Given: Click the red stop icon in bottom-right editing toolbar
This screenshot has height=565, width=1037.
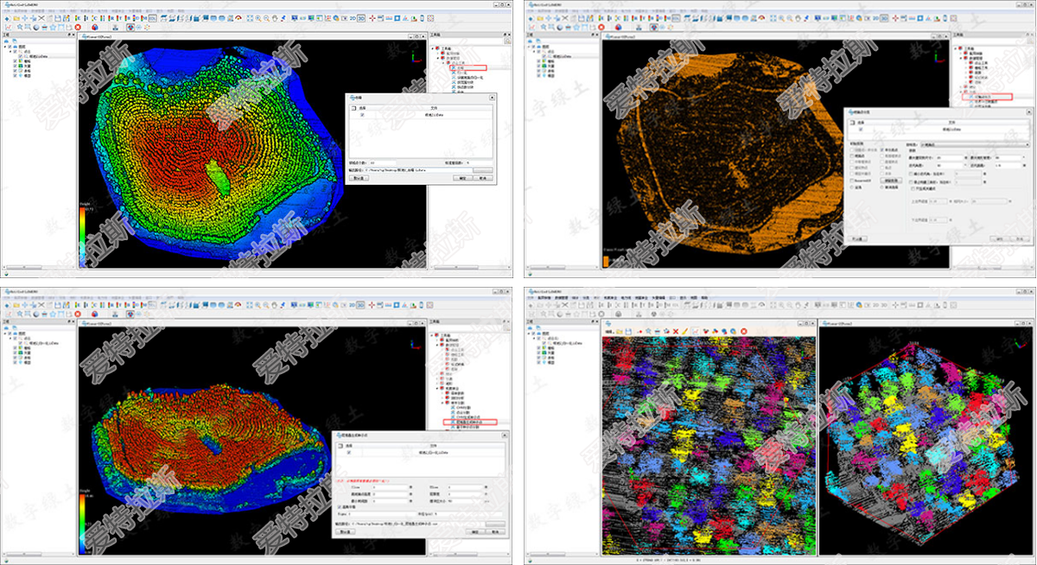Looking at the screenshot, I should 743,332.
